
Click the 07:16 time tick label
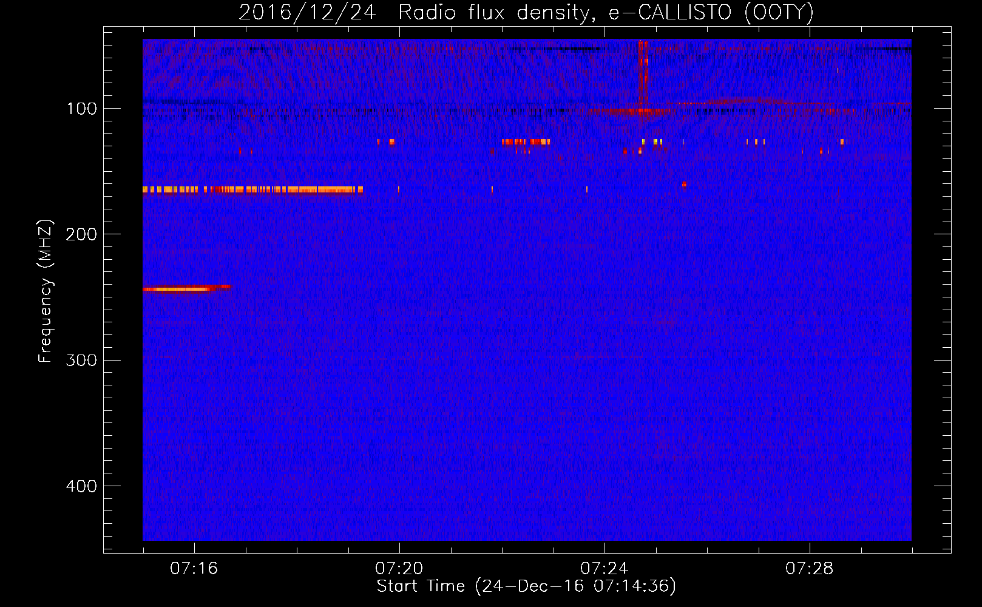pyautogui.click(x=194, y=568)
